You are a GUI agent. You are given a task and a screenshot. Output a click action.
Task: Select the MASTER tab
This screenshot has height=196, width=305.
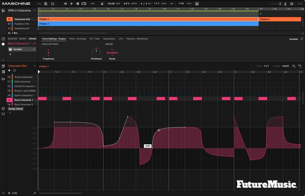click(13, 39)
